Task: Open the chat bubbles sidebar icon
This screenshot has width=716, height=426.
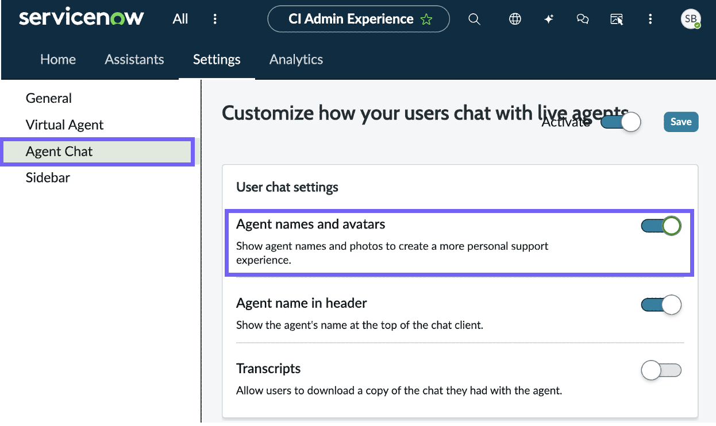Action: coord(583,19)
